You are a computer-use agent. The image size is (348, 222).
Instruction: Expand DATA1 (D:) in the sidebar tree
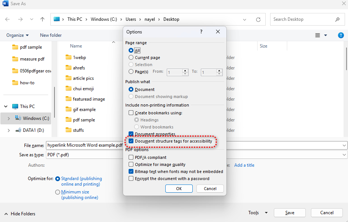pos(9,131)
